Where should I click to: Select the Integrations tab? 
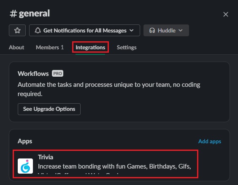90,48
